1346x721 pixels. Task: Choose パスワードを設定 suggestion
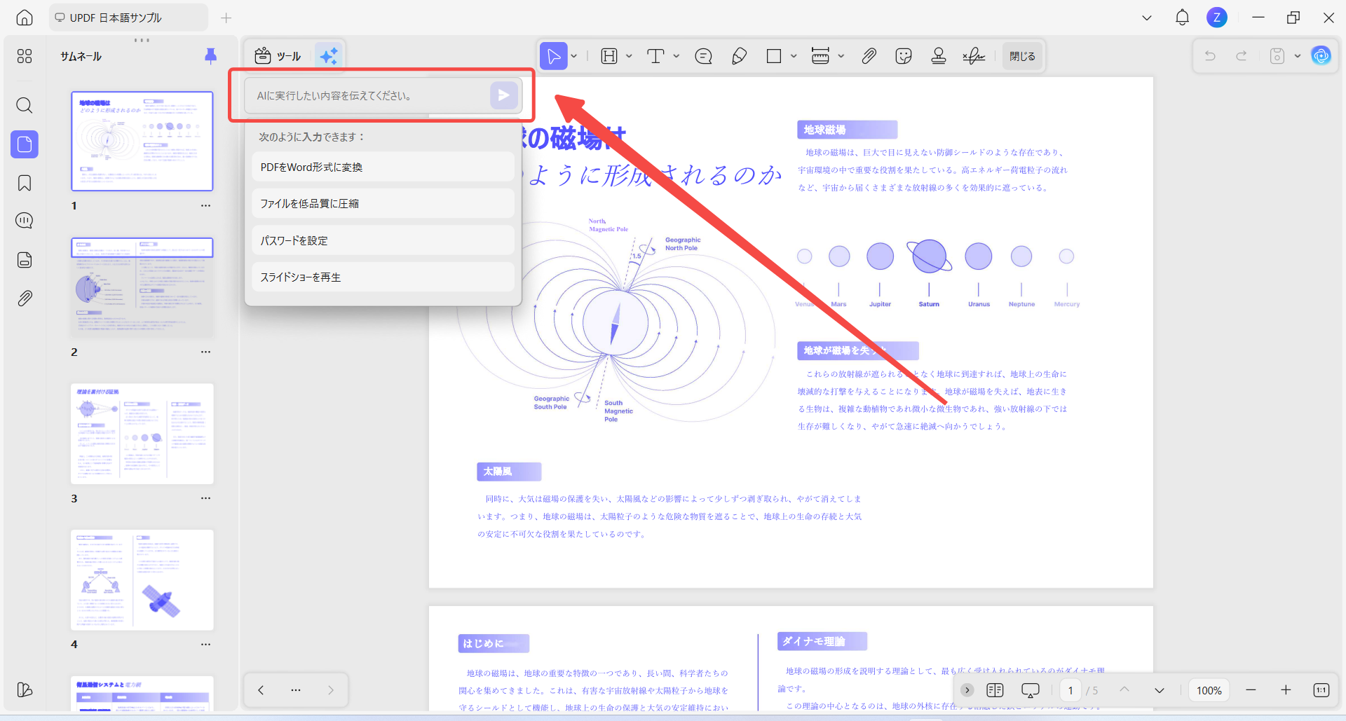tap(383, 240)
